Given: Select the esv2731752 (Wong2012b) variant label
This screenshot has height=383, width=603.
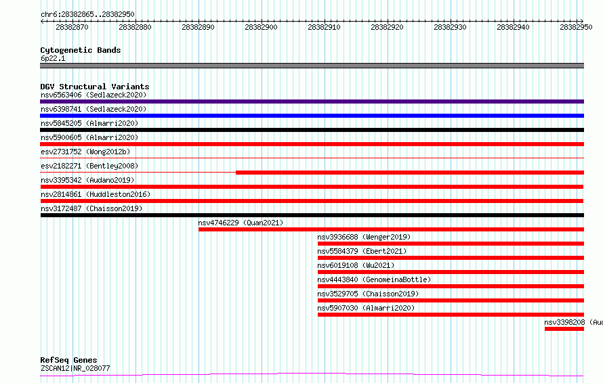Looking at the screenshot, I should tap(85, 152).
